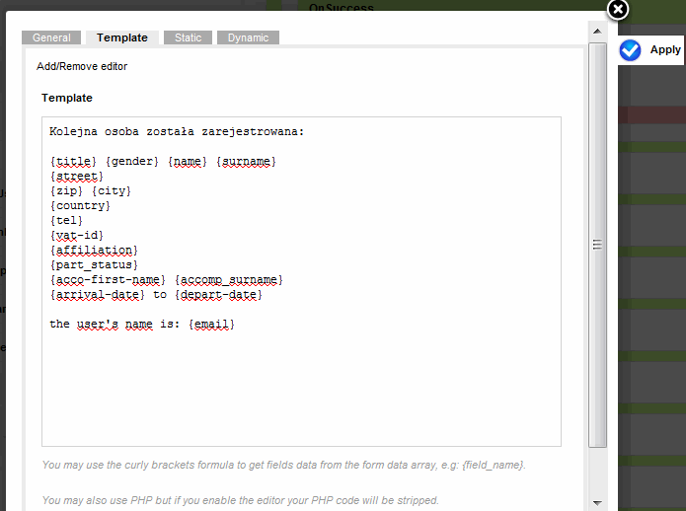Viewport: 686px width, 511px height.
Task: Click the curly brackets formula hint text
Action: tap(283, 465)
